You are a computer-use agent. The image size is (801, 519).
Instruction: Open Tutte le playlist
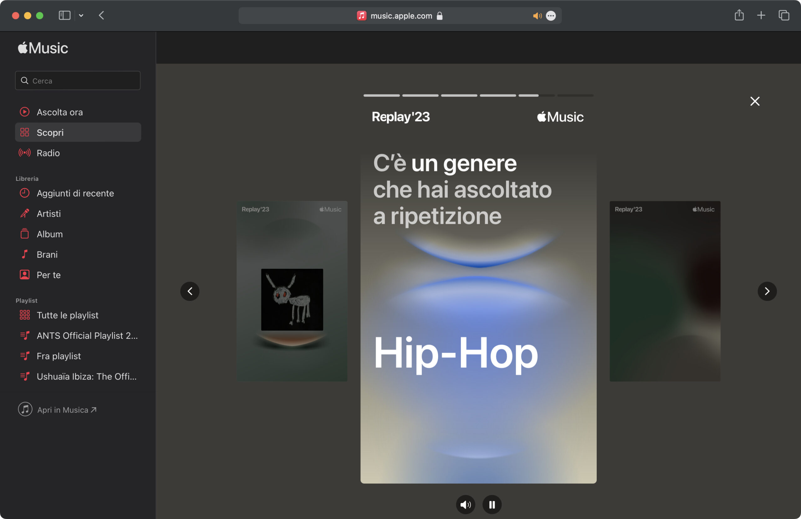pos(78,315)
